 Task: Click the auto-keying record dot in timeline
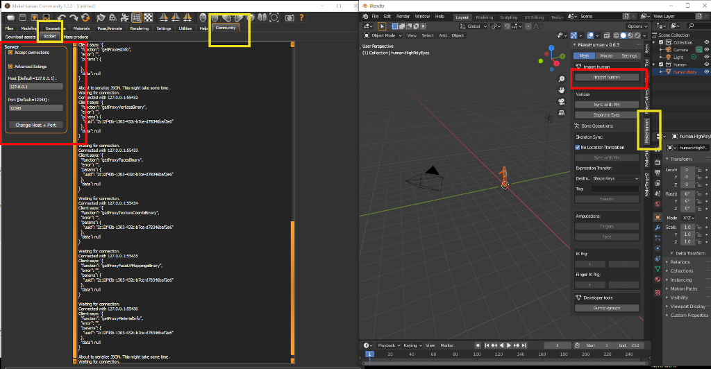pos(478,345)
